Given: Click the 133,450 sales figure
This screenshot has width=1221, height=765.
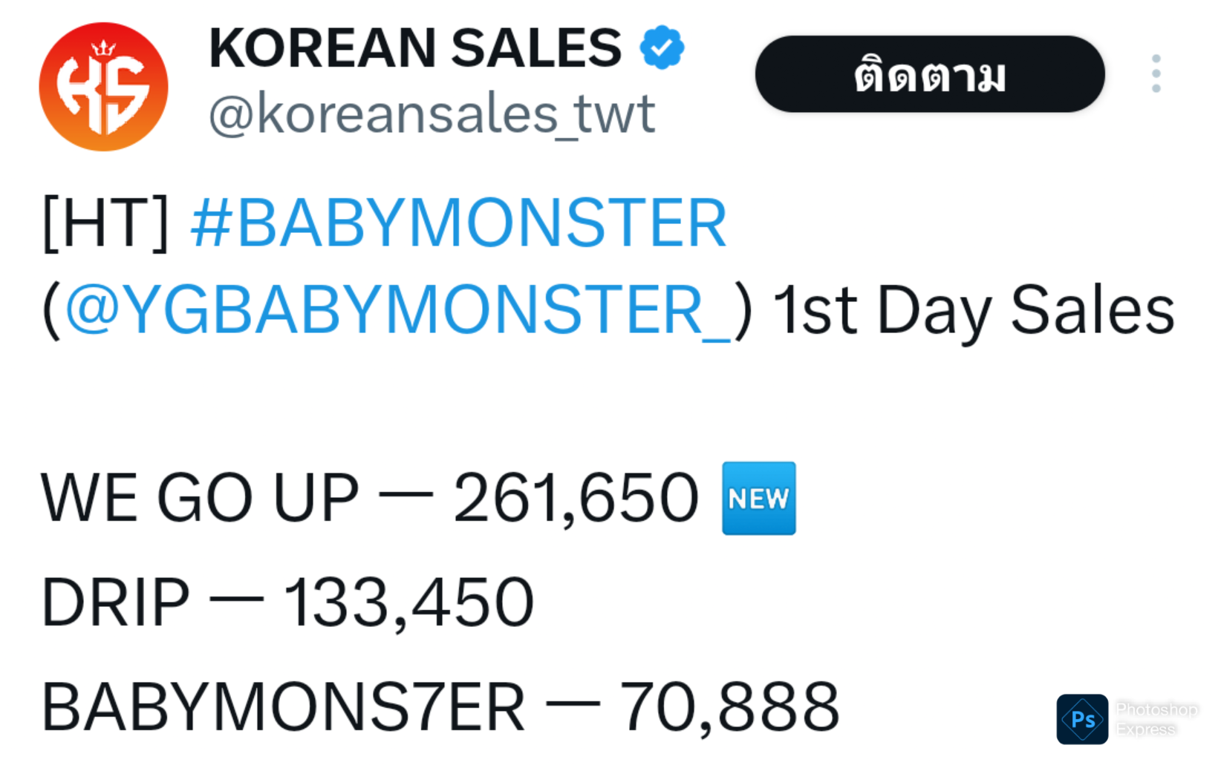Looking at the screenshot, I should (408, 602).
